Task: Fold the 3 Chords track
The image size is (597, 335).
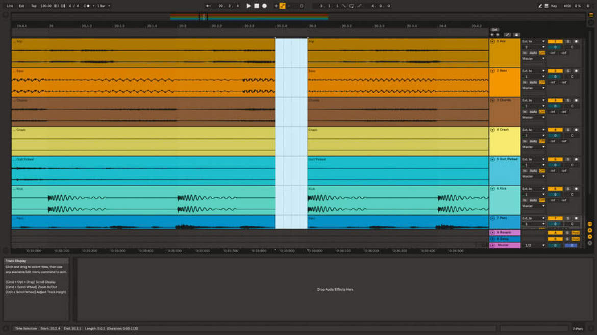Action: [492, 100]
